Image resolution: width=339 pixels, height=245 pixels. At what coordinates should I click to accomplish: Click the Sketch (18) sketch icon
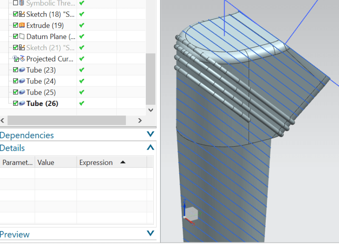(22, 14)
